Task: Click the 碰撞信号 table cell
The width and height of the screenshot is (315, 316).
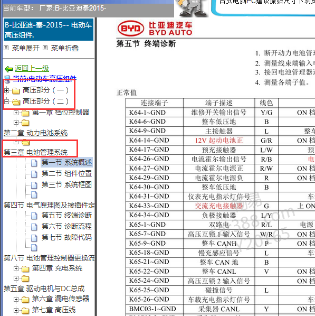Action: [x=219, y=290]
